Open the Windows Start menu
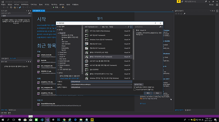Screen dimensions: 219x122 point(3,120)
